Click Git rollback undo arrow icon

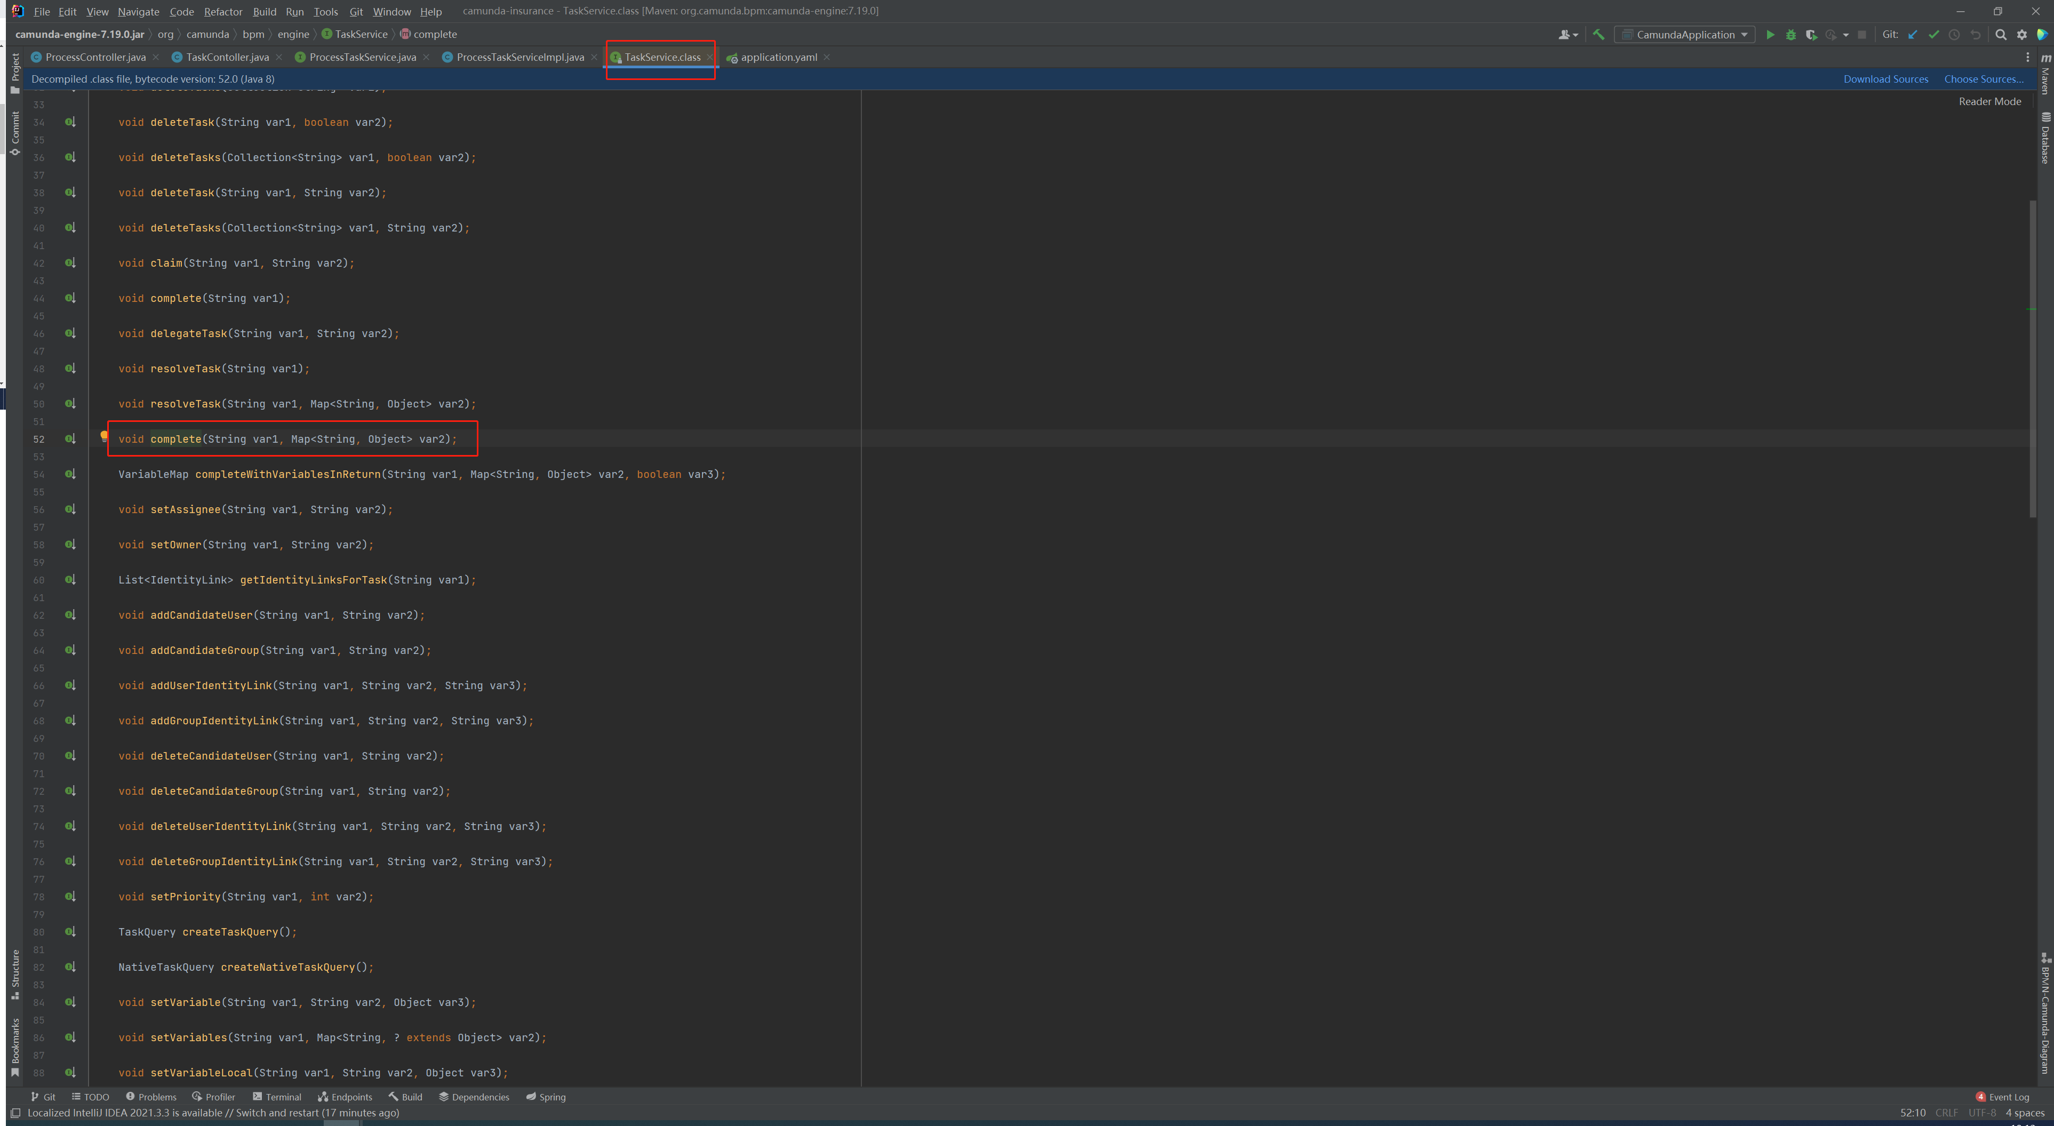[1975, 34]
